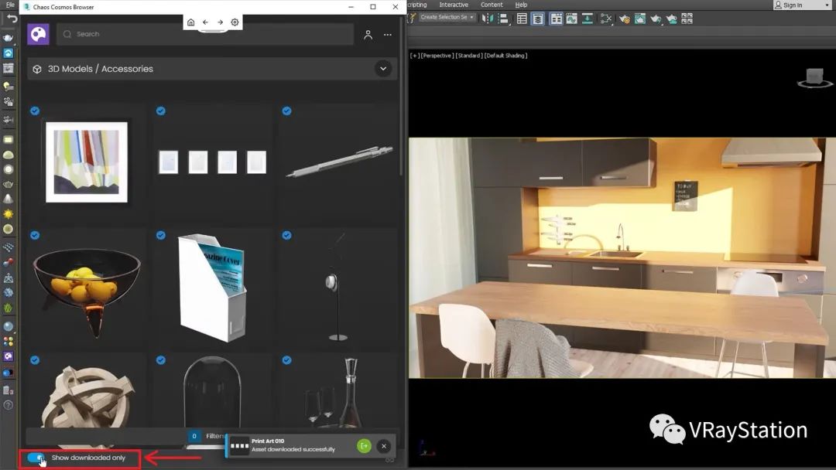Click the Default Shading viewport label

pyautogui.click(x=505, y=56)
